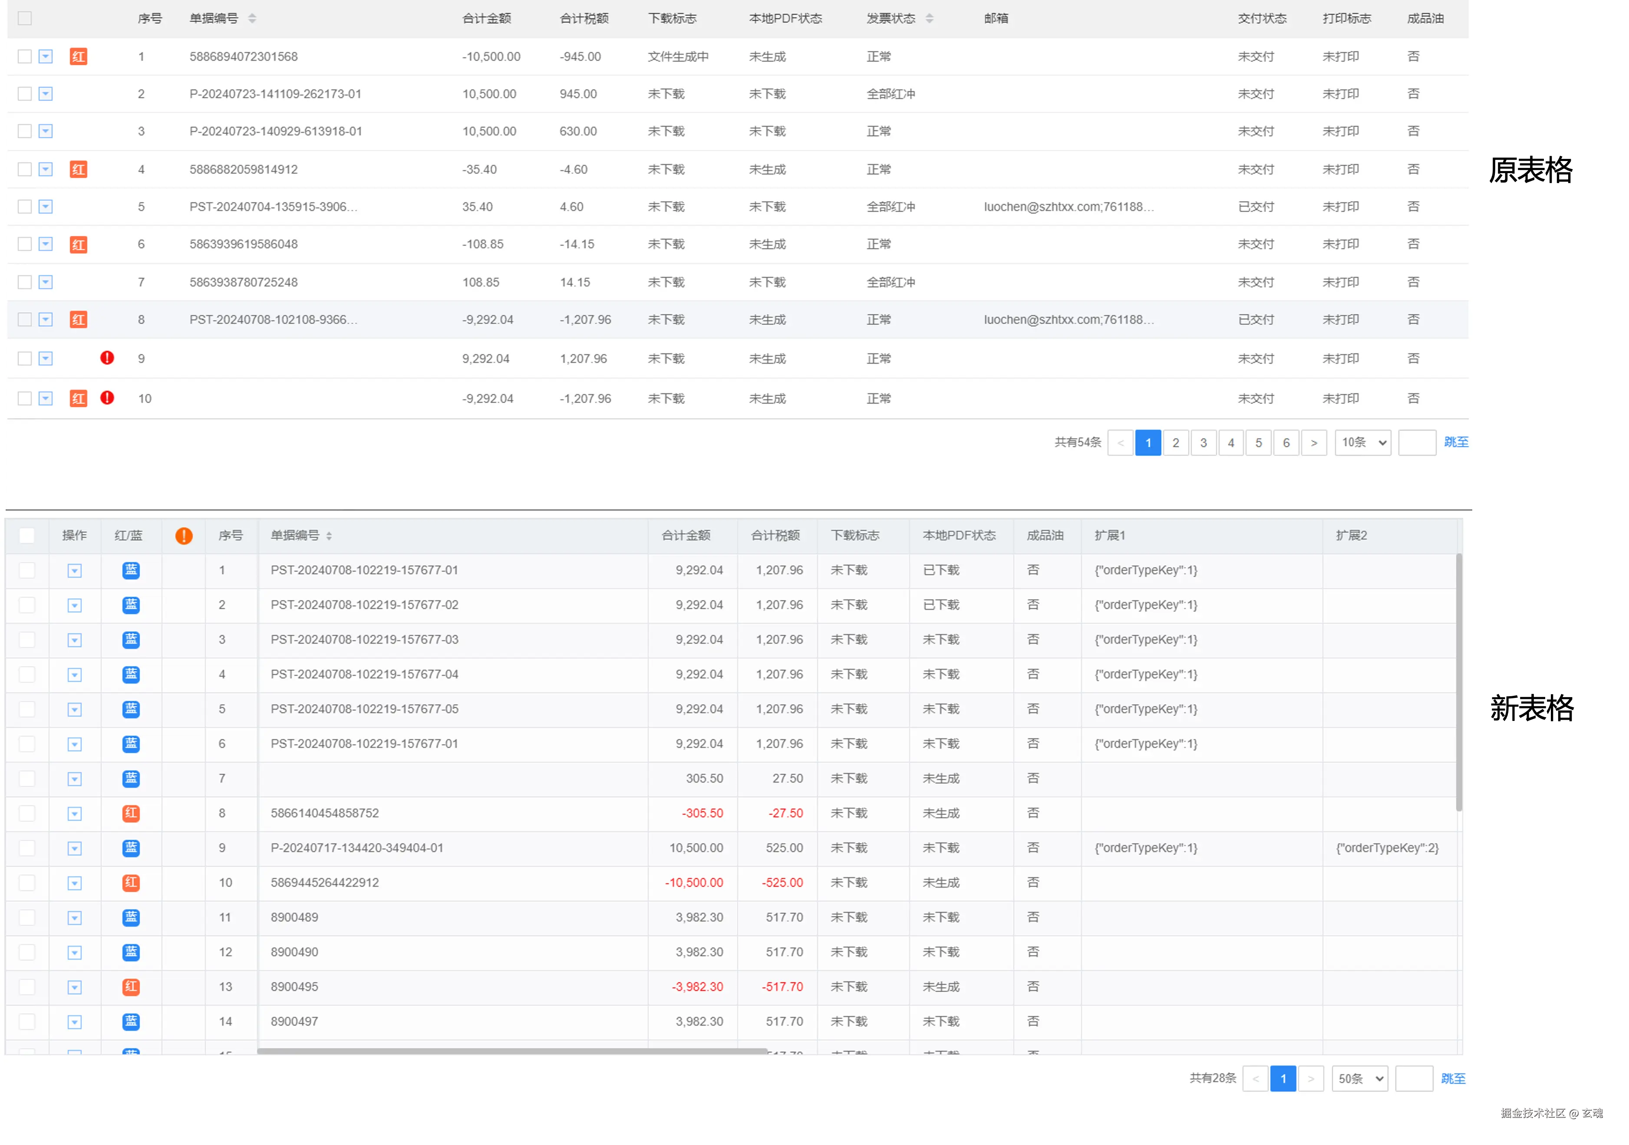Click red exclamation warning icon in row 9
The height and width of the screenshot is (1145, 1629).
coord(107,358)
